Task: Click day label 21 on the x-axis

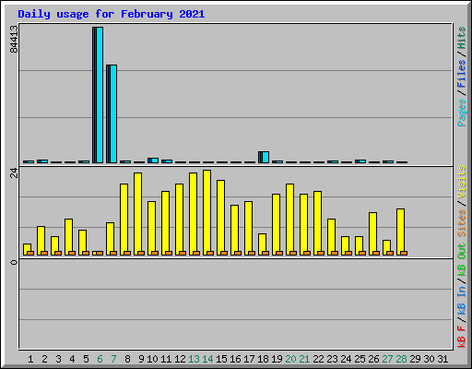Action: pyautogui.click(x=304, y=359)
